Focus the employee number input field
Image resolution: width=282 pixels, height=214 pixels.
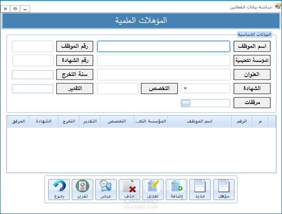[33, 46]
